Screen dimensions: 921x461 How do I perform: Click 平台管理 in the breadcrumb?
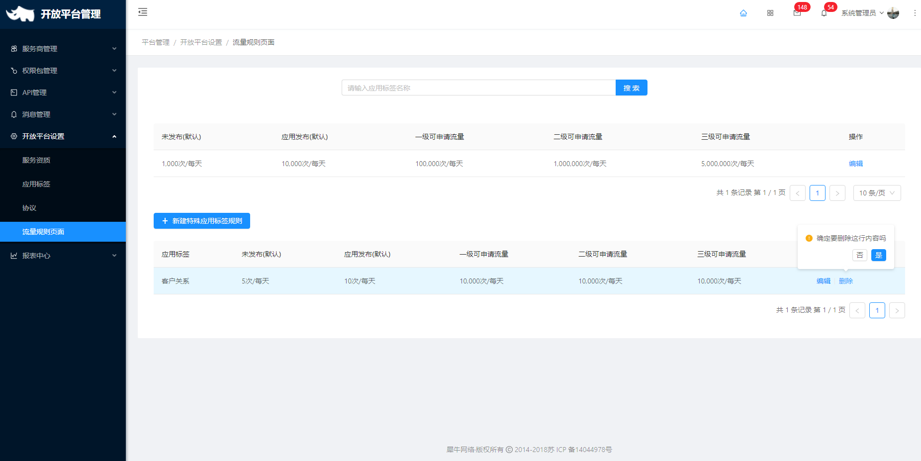(156, 42)
